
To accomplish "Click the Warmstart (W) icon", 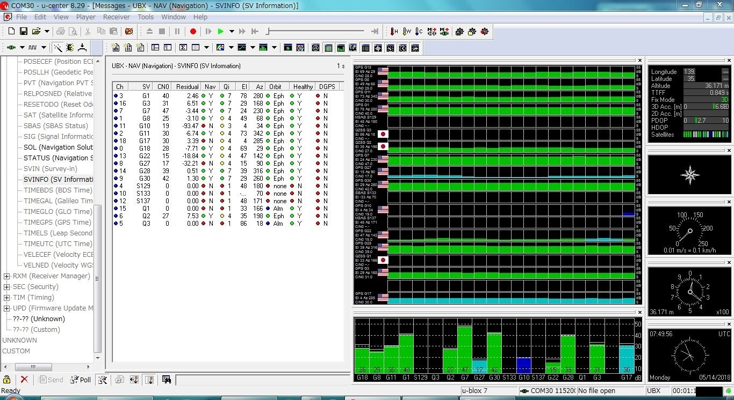I will [407, 32].
